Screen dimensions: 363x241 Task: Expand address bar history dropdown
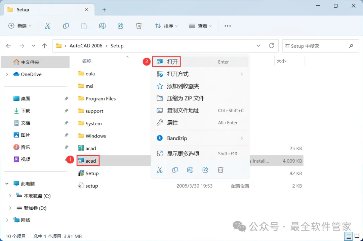(258, 46)
